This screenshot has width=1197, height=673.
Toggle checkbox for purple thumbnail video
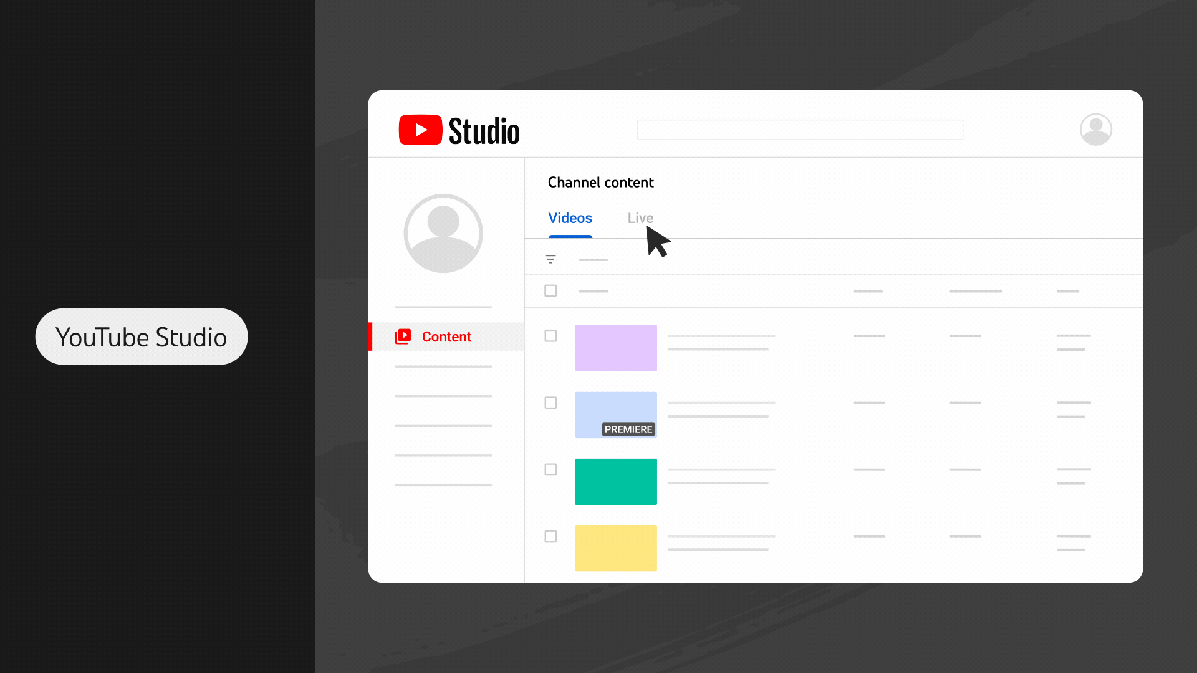tap(551, 335)
